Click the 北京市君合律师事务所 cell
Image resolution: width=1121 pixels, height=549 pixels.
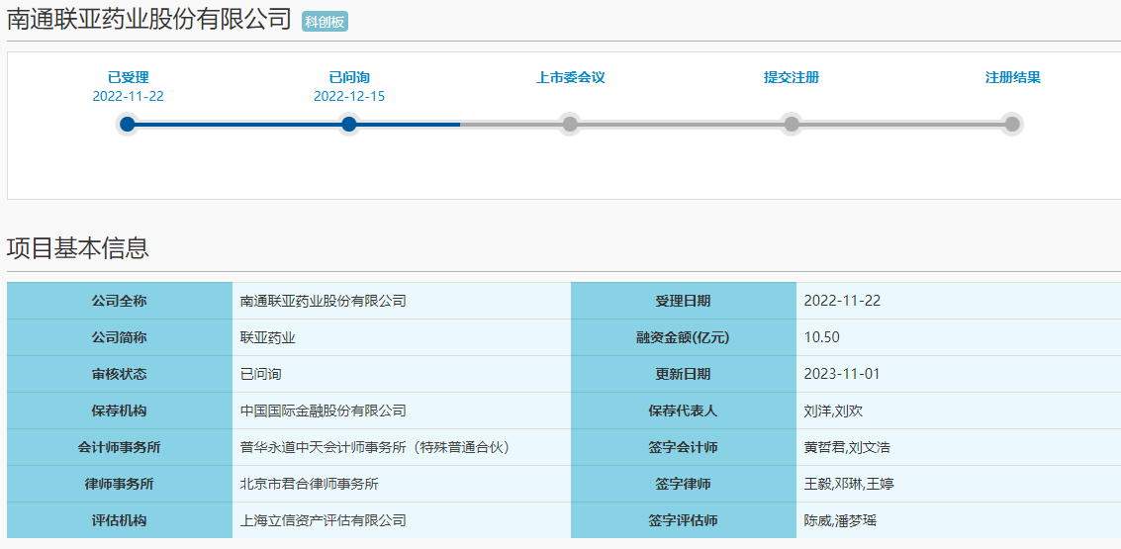(310, 484)
